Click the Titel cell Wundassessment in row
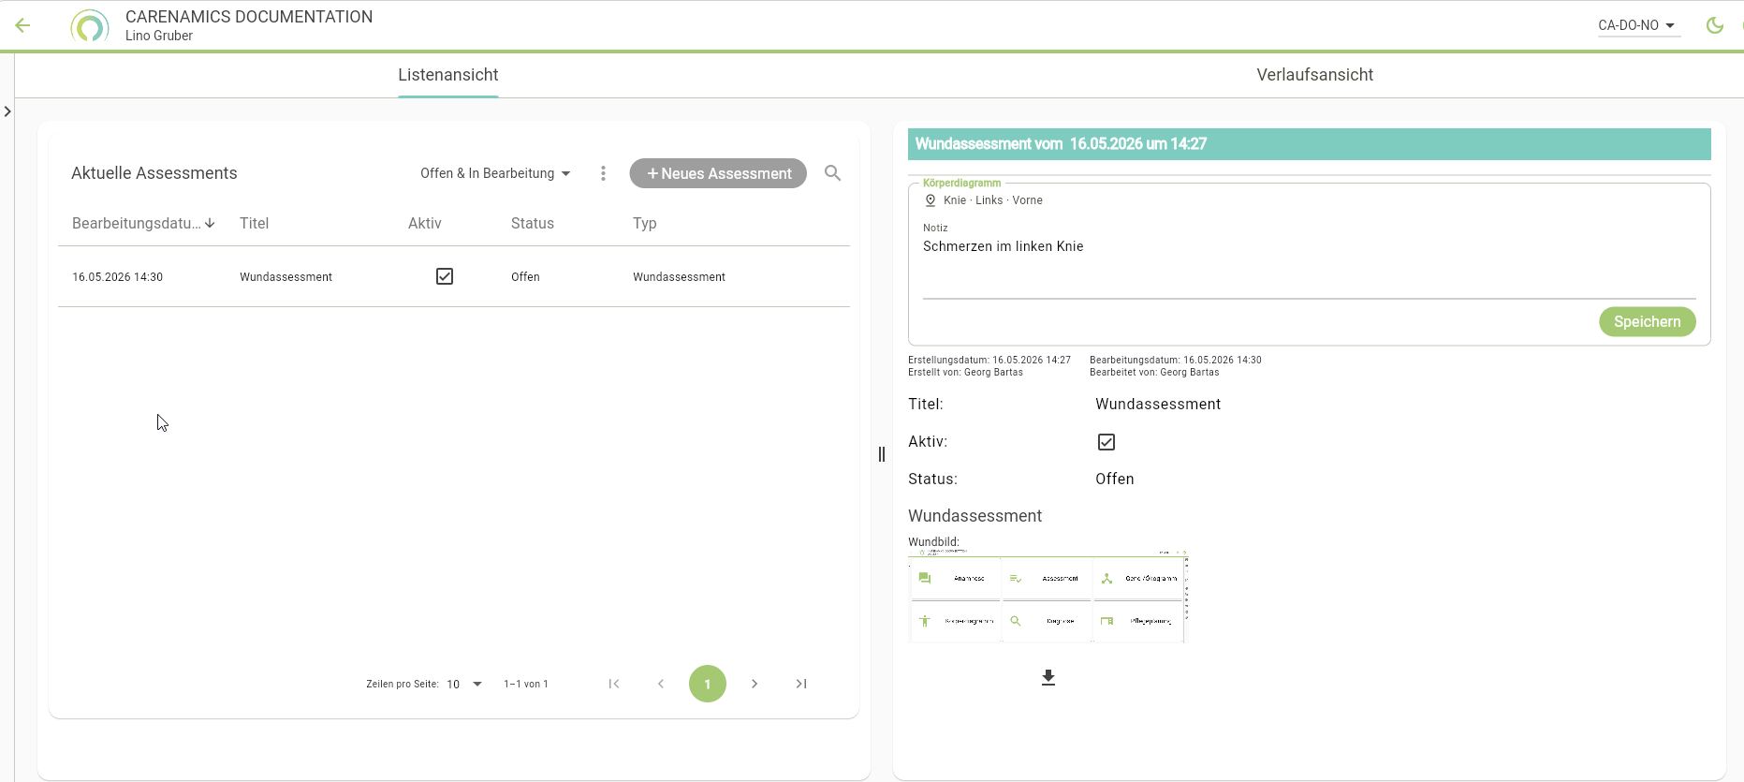Viewport: 1744px width, 782px height. pyautogui.click(x=286, y=277)
